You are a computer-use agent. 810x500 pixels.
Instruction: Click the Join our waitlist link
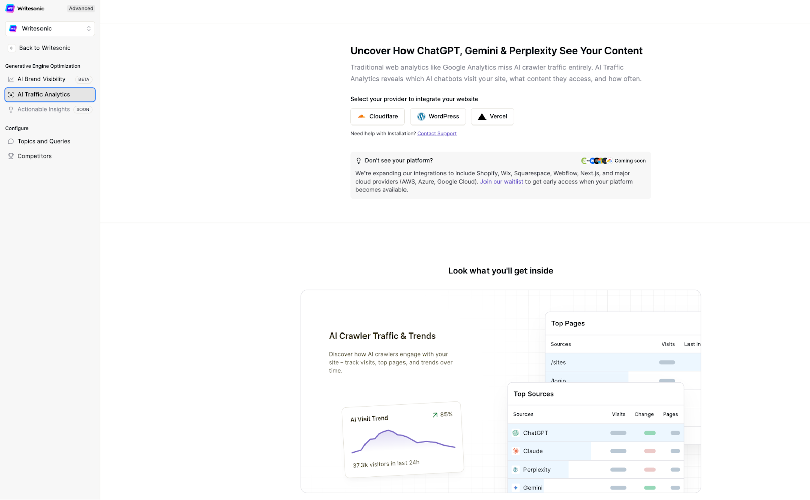pos(502,182)
